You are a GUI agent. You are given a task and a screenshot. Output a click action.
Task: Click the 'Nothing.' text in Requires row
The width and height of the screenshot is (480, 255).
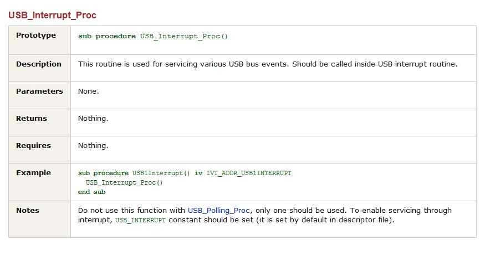(x=93, y=146)
